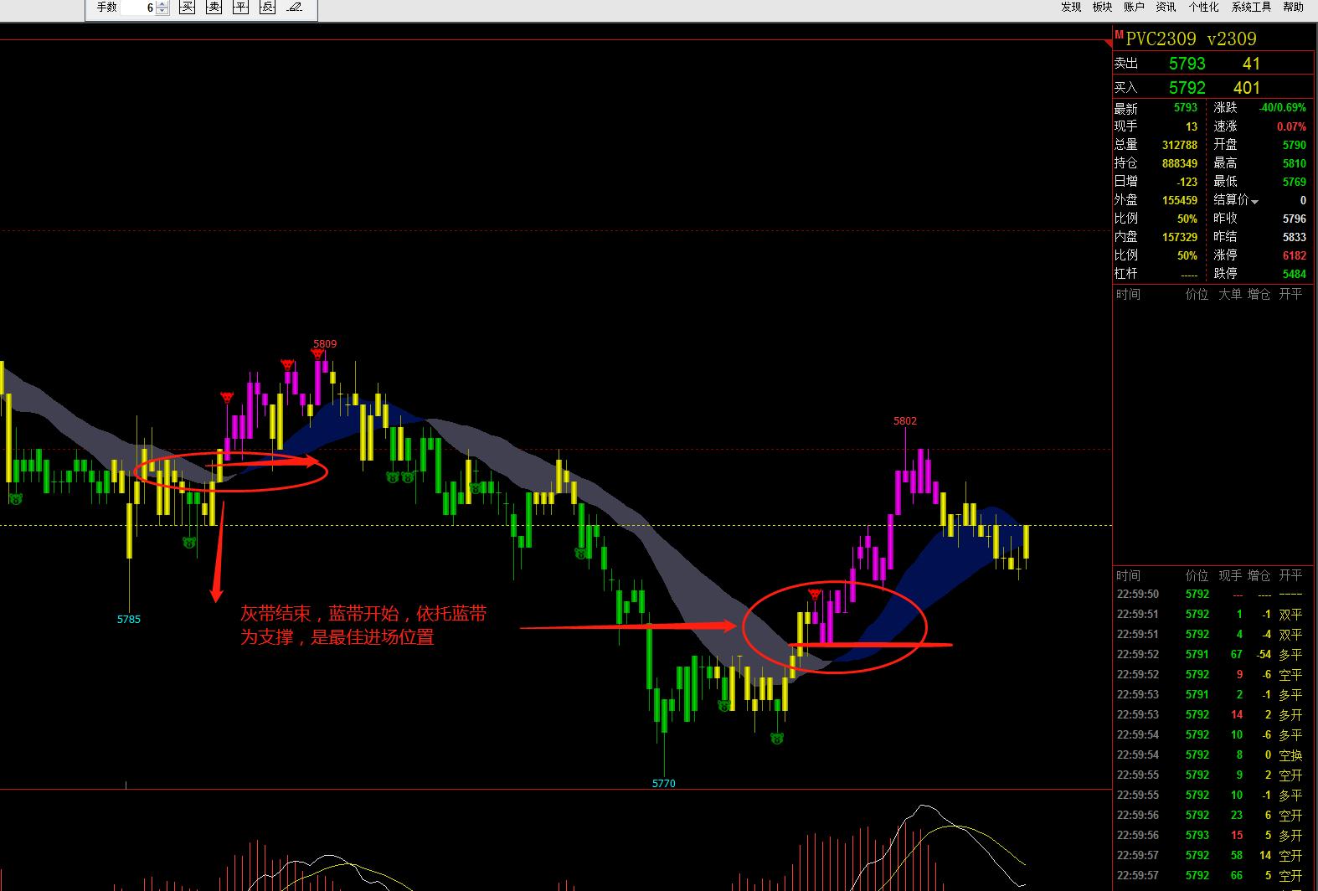
Task: Click the 平 (close position) icon
Action: 241,8
